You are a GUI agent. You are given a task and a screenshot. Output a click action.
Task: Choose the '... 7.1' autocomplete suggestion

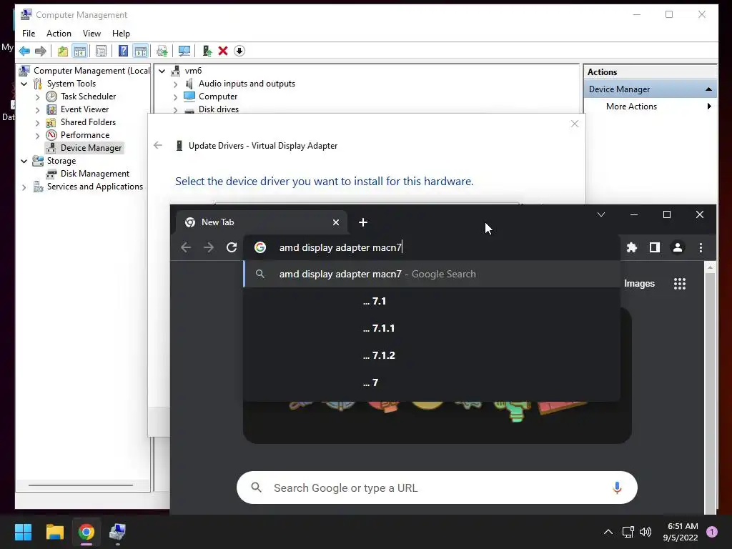(x=432, y=301)
